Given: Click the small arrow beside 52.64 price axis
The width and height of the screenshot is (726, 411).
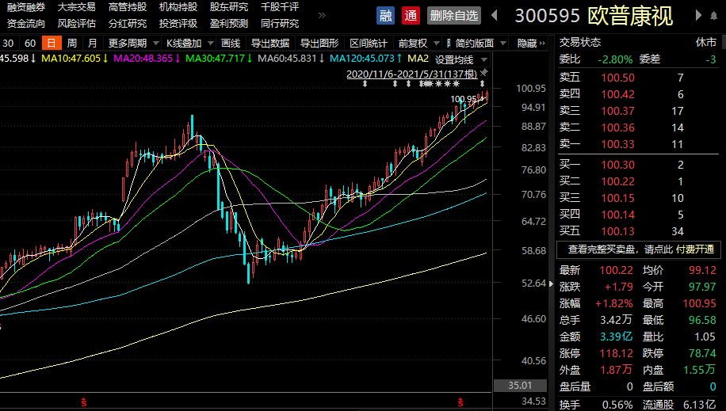Looking at the screenshot, I should tap(551, 284).
